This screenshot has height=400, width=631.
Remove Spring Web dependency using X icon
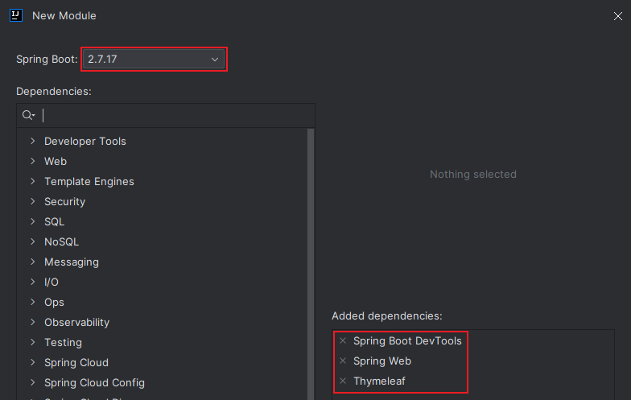[343, 361]
